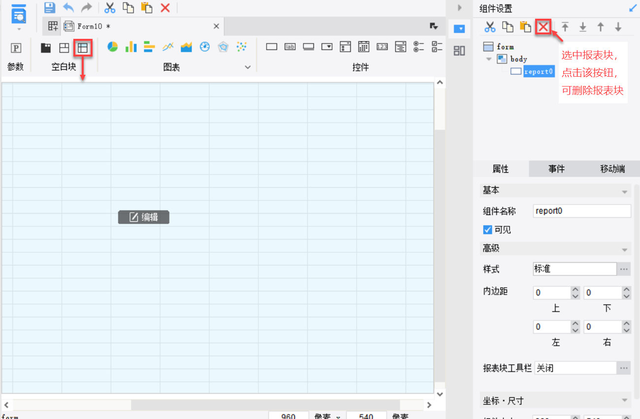The image size is (640, 419).
Task: Click the Save icon in top toolbar
Action: tap(50, 7)
